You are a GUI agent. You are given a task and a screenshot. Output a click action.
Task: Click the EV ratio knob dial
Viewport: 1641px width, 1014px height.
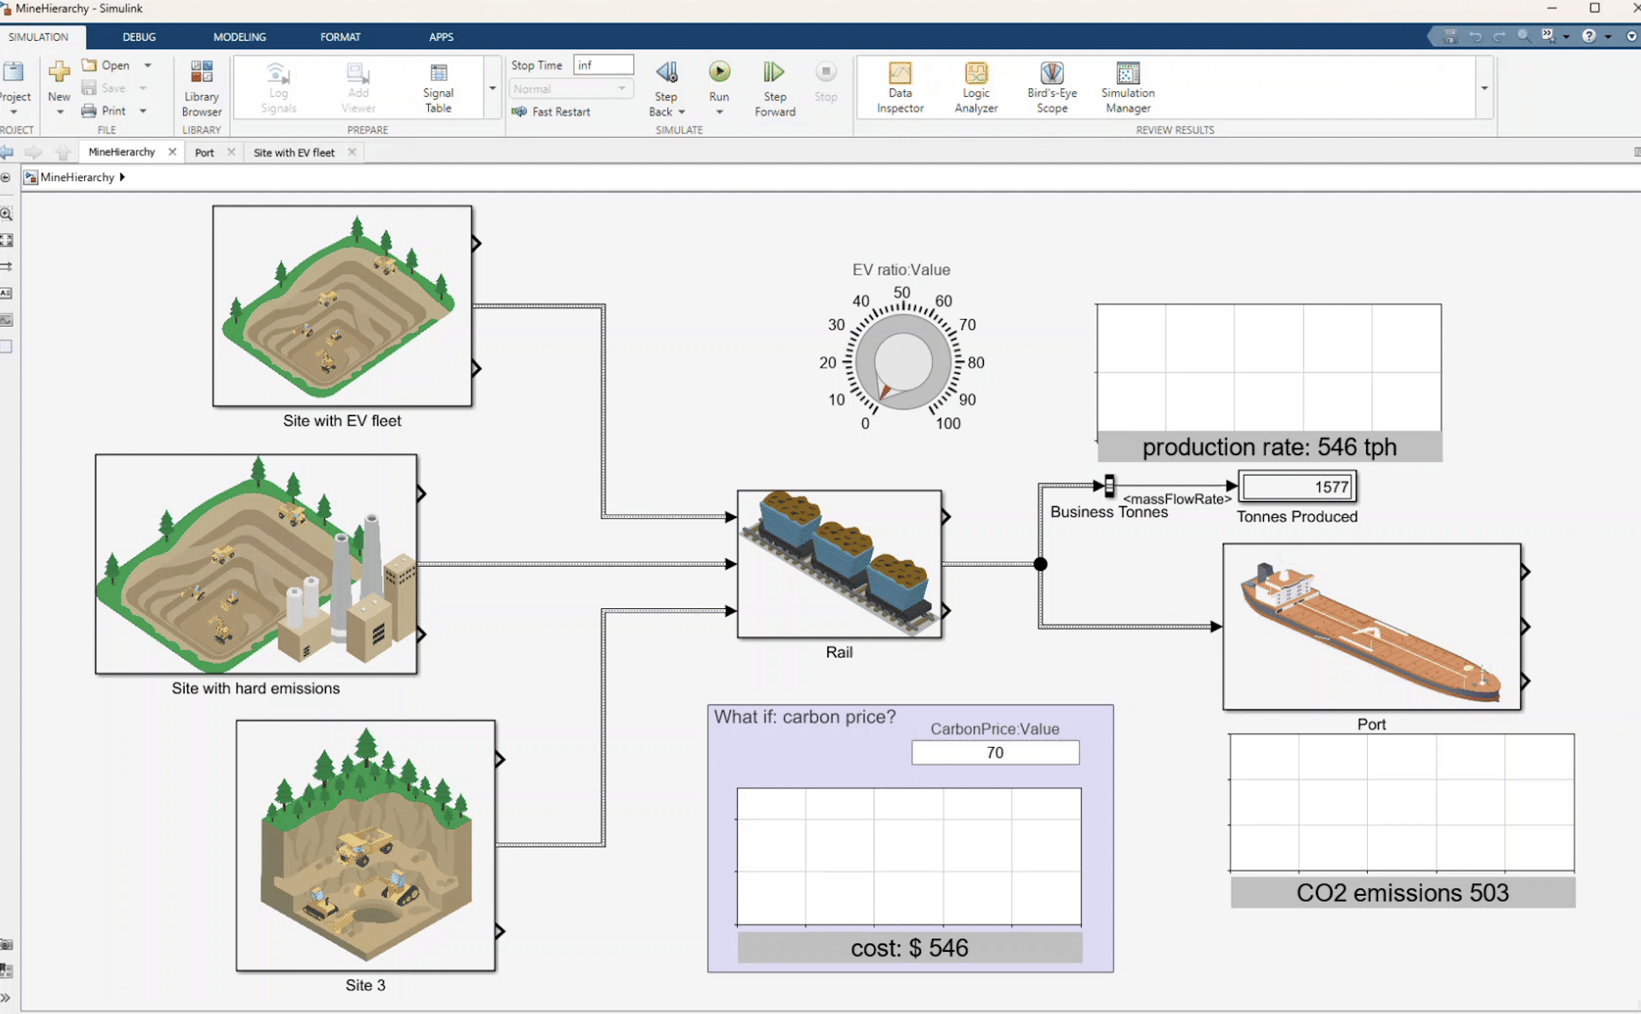tap(902, 362)
